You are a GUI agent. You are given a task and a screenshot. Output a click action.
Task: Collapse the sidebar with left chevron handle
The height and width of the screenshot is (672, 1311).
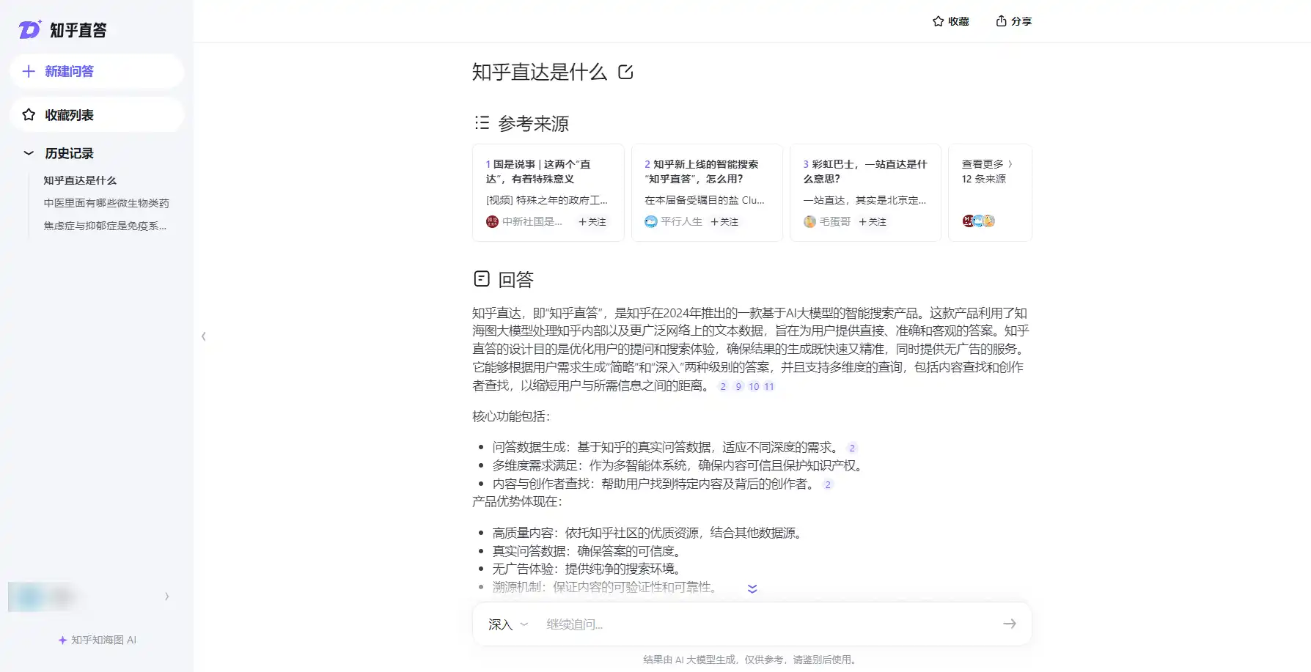[x=203, y=336]
